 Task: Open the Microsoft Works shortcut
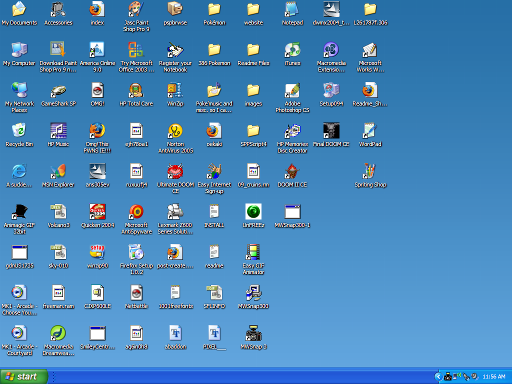coord(370,49)
